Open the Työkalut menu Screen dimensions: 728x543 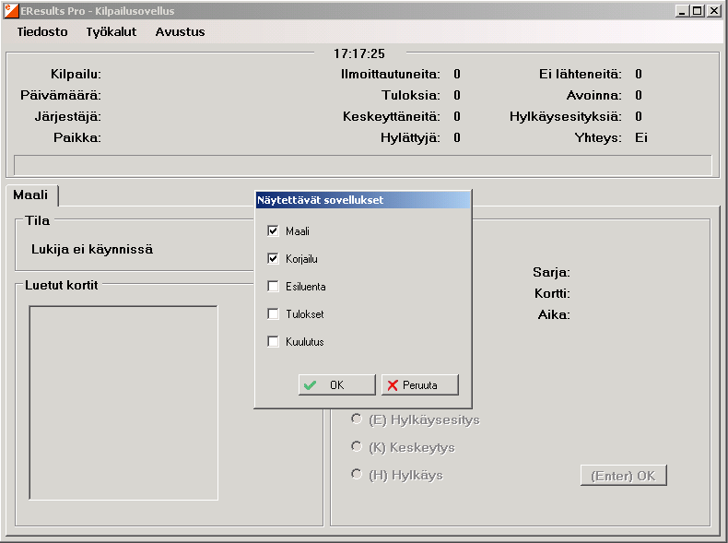(111, 32)
